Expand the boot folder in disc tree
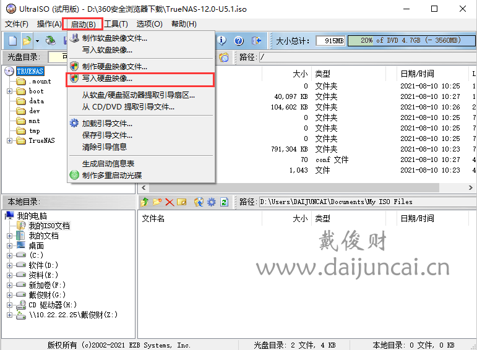The width and height of the screenshot is (477, 350). [10, 92]
